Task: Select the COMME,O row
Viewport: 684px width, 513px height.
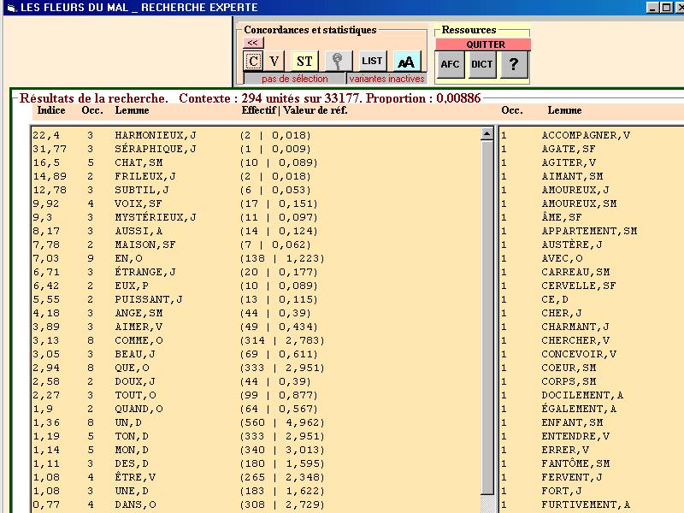Action: tap(255, 340)
